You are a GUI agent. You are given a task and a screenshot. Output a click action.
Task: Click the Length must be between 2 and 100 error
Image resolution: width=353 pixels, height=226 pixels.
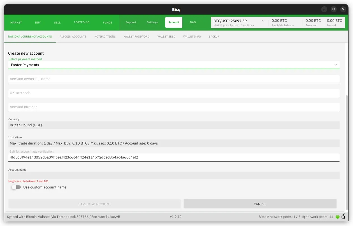coord(28,181)
